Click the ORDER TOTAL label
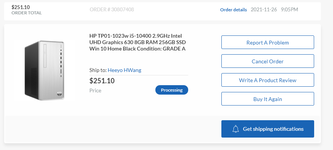This screenshot has height=150, width=333. click(26, 13)
